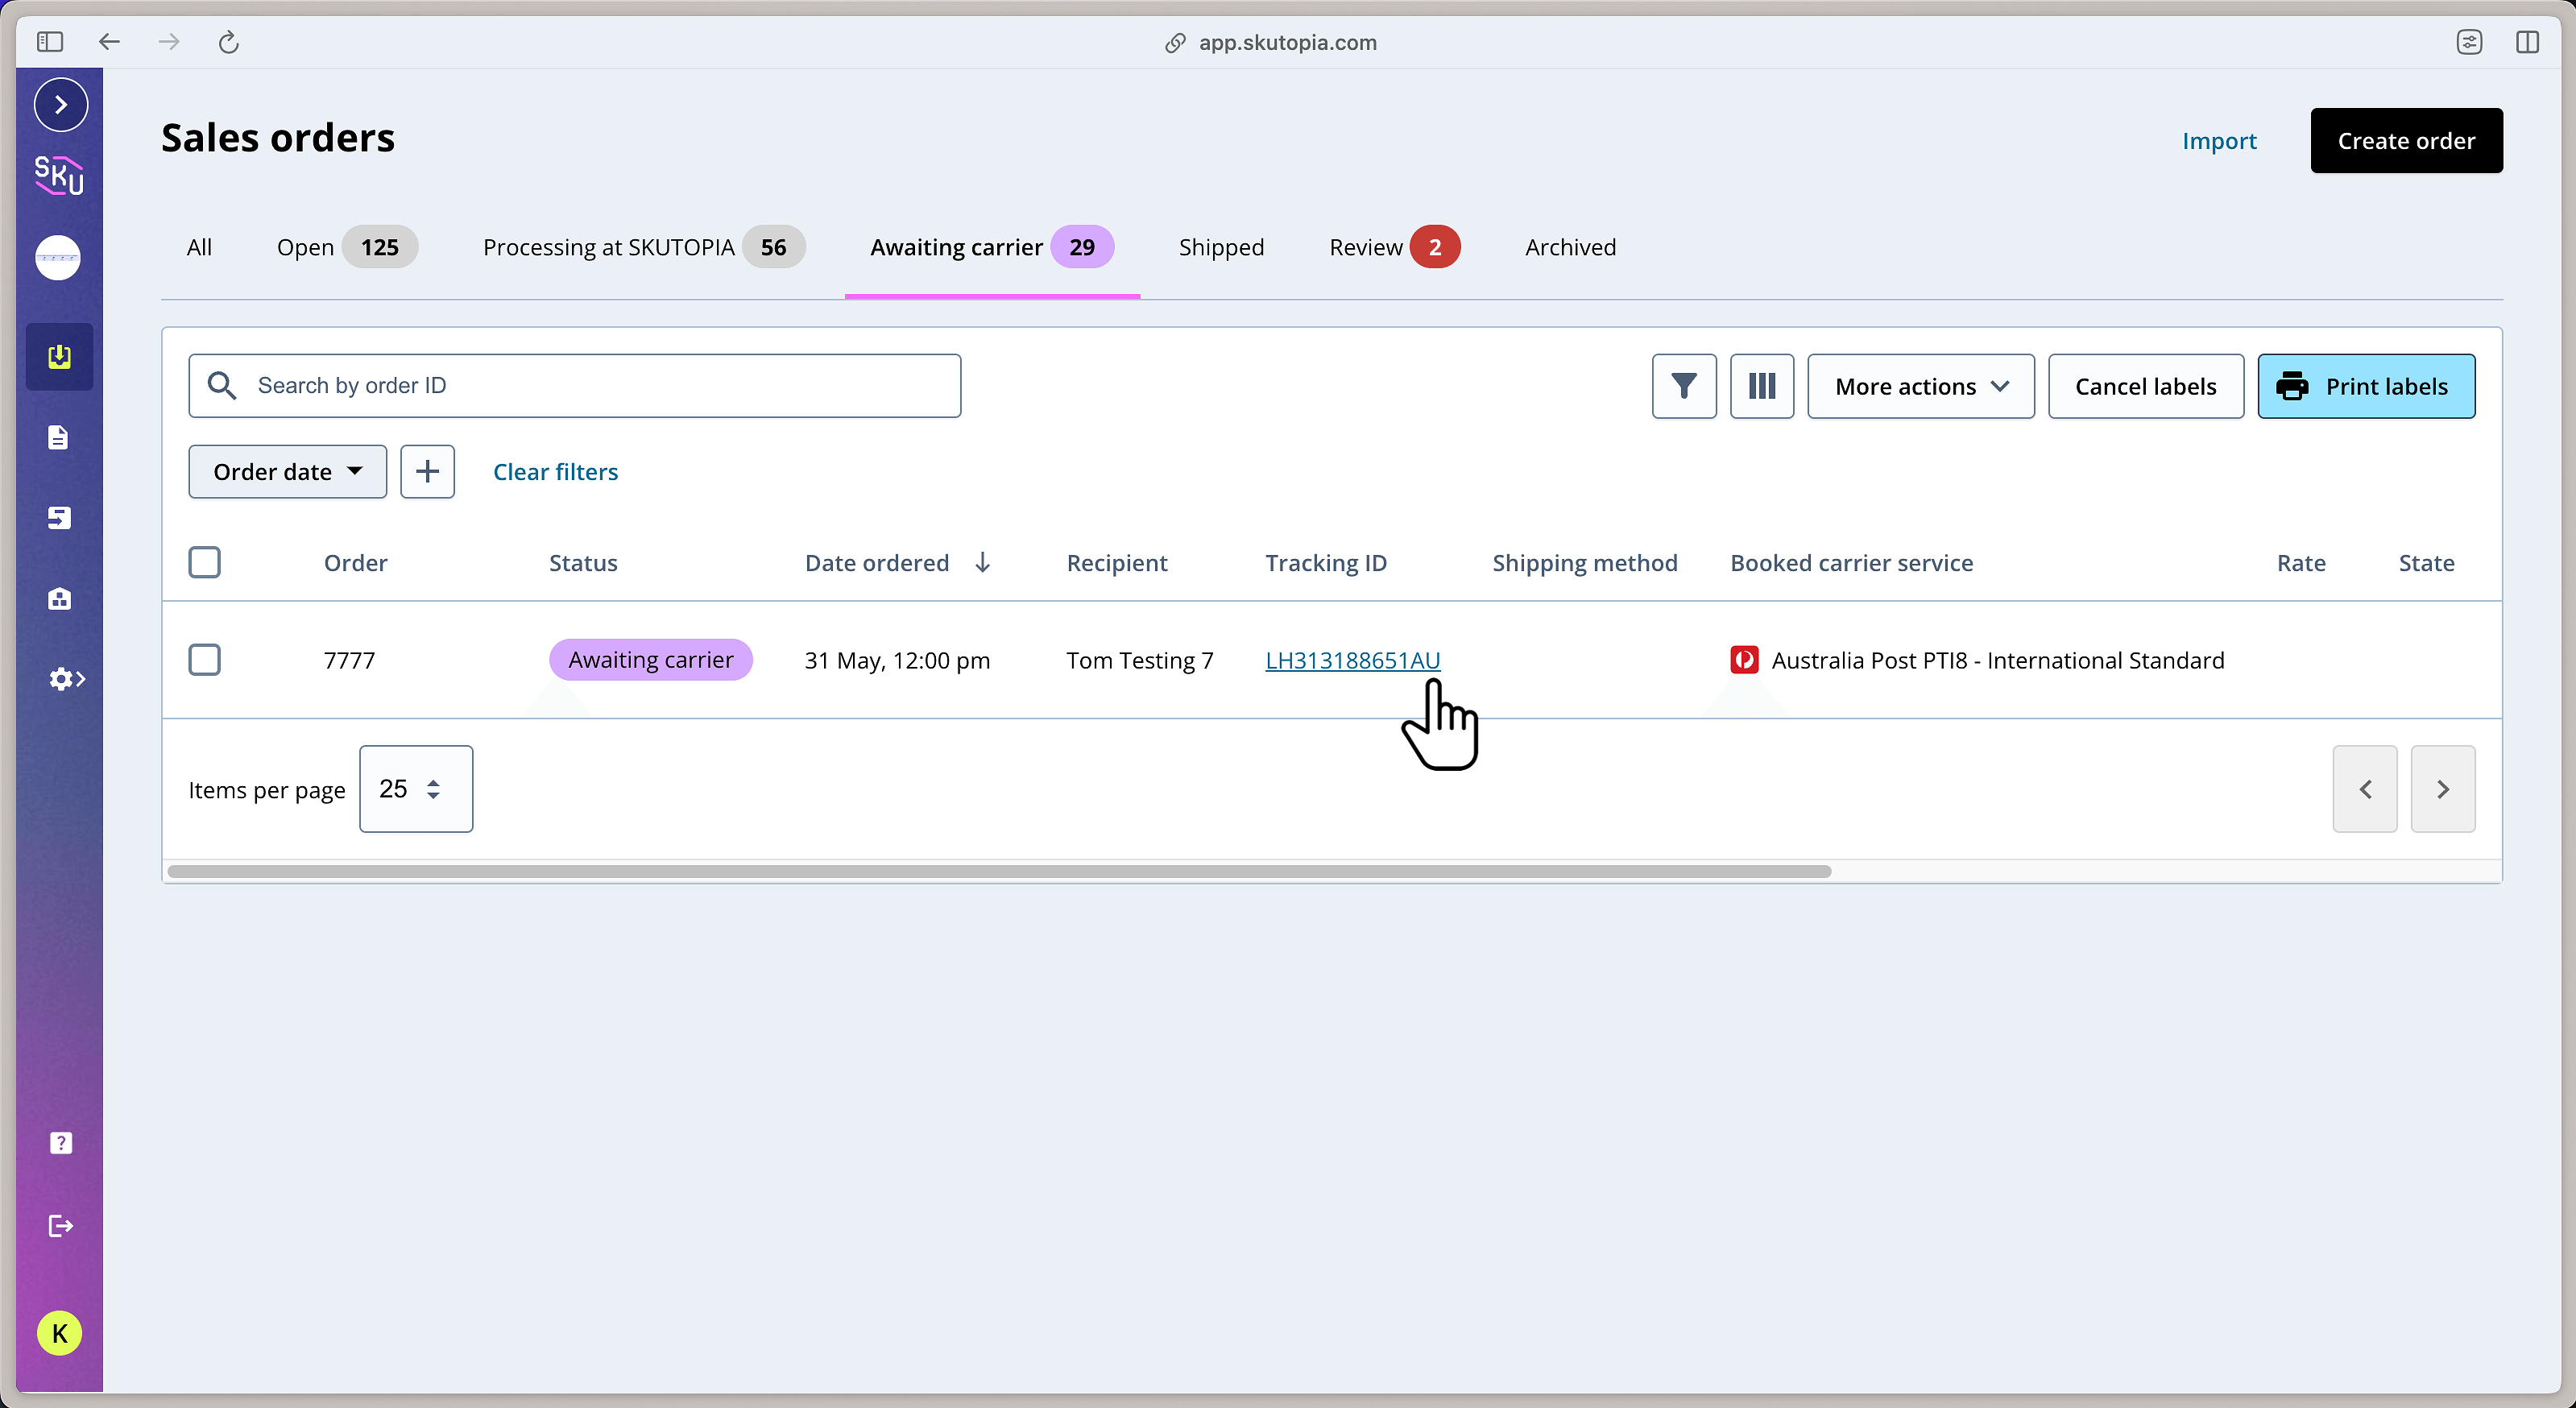The image size is (2576, 1408).
Task: Open the Order date filter dropdown
Action: point(287,472)
